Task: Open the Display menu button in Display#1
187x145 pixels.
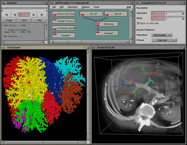Action: point(9,20)
